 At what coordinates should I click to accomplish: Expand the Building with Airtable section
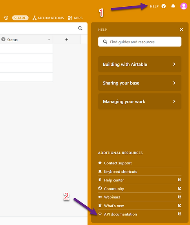(140, 64)
